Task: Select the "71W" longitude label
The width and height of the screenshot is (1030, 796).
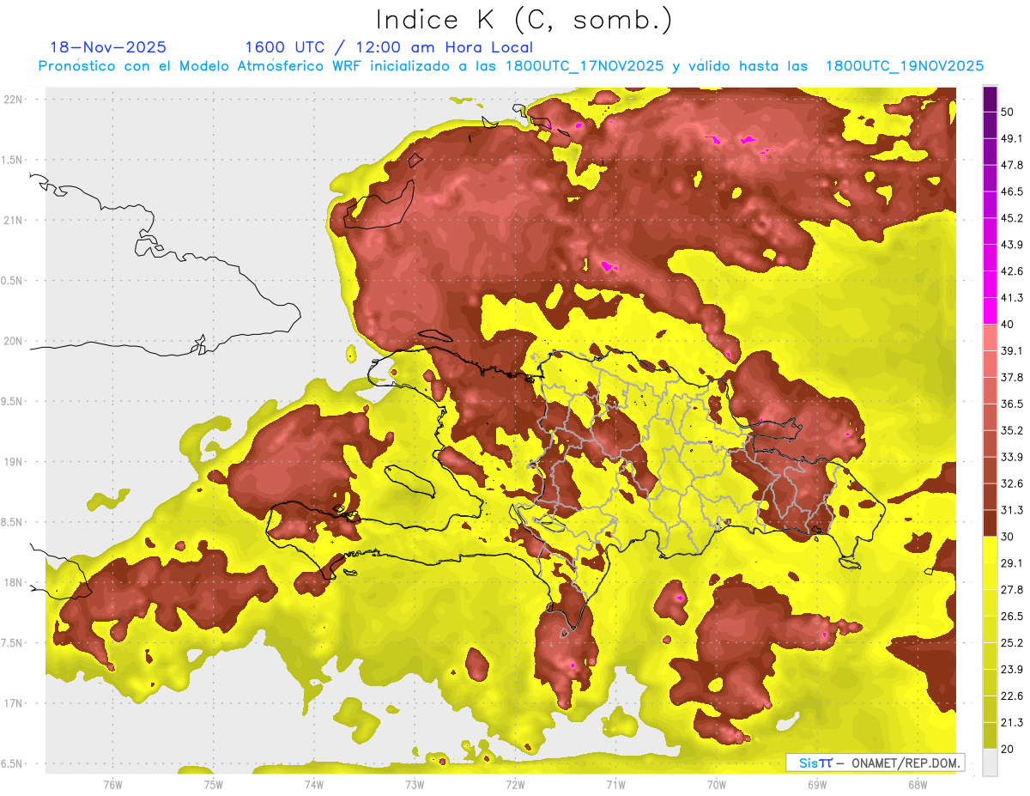Action: point(615,784)
